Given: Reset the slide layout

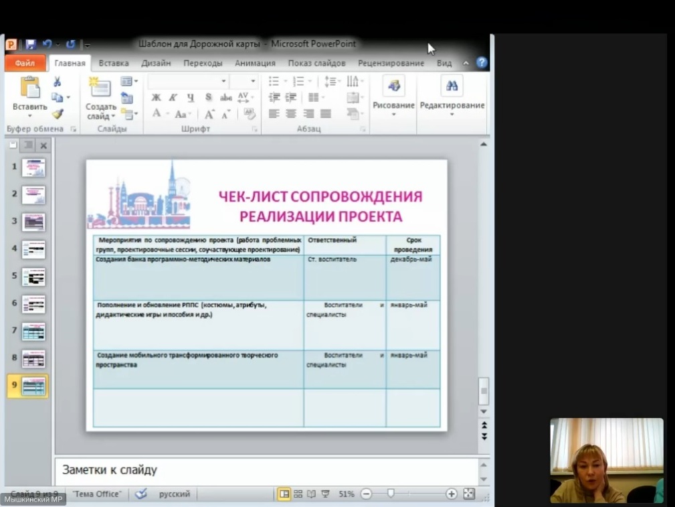Looking at the screenshot, I should pos(126,98).
